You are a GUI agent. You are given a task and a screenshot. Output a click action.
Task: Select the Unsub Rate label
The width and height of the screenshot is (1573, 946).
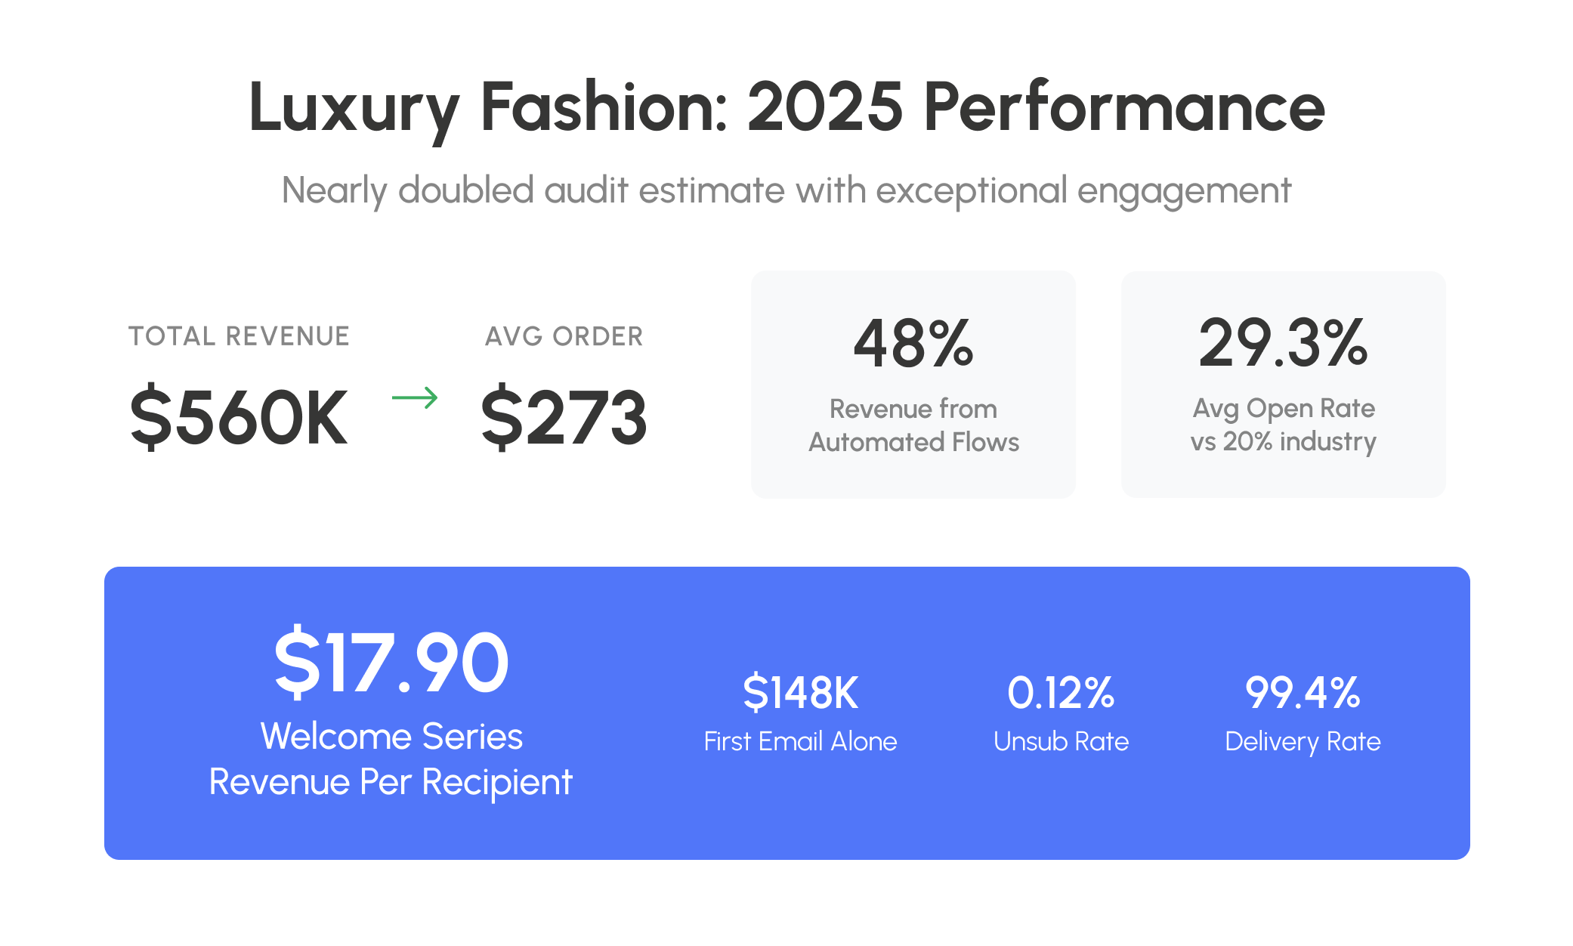pyautogui.click(x=1061, y=741)
